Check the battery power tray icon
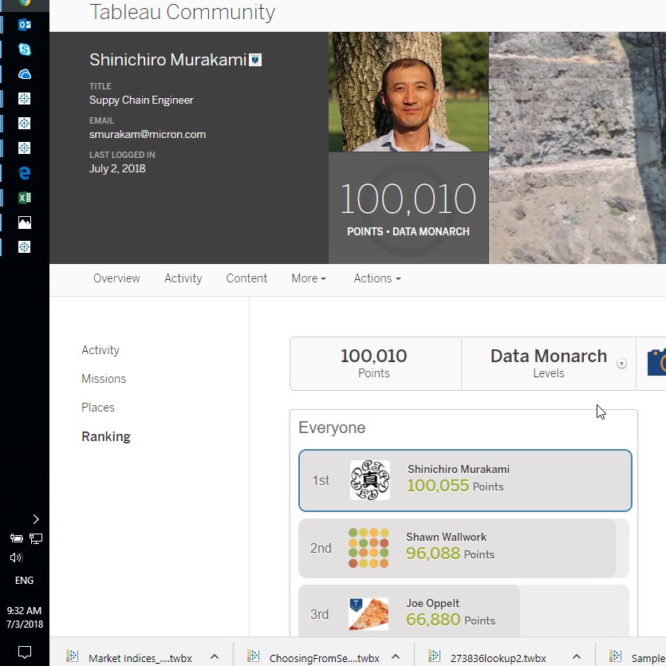666x666 pixels. (x=16, y=538)
